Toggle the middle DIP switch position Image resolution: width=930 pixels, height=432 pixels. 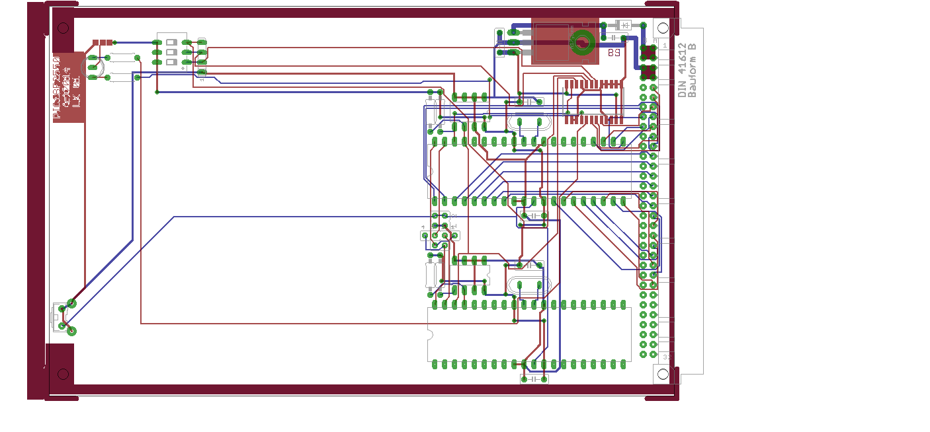pyautogui.click(x=171, y=52)
